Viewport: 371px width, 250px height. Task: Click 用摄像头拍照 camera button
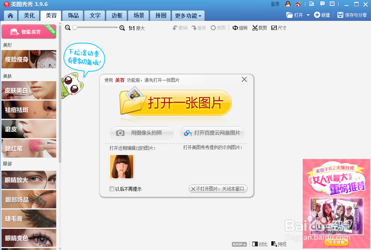click(141, 133)
